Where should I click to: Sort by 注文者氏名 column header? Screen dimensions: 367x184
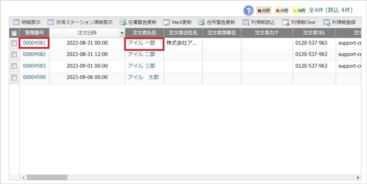click(x=144, y=33)
